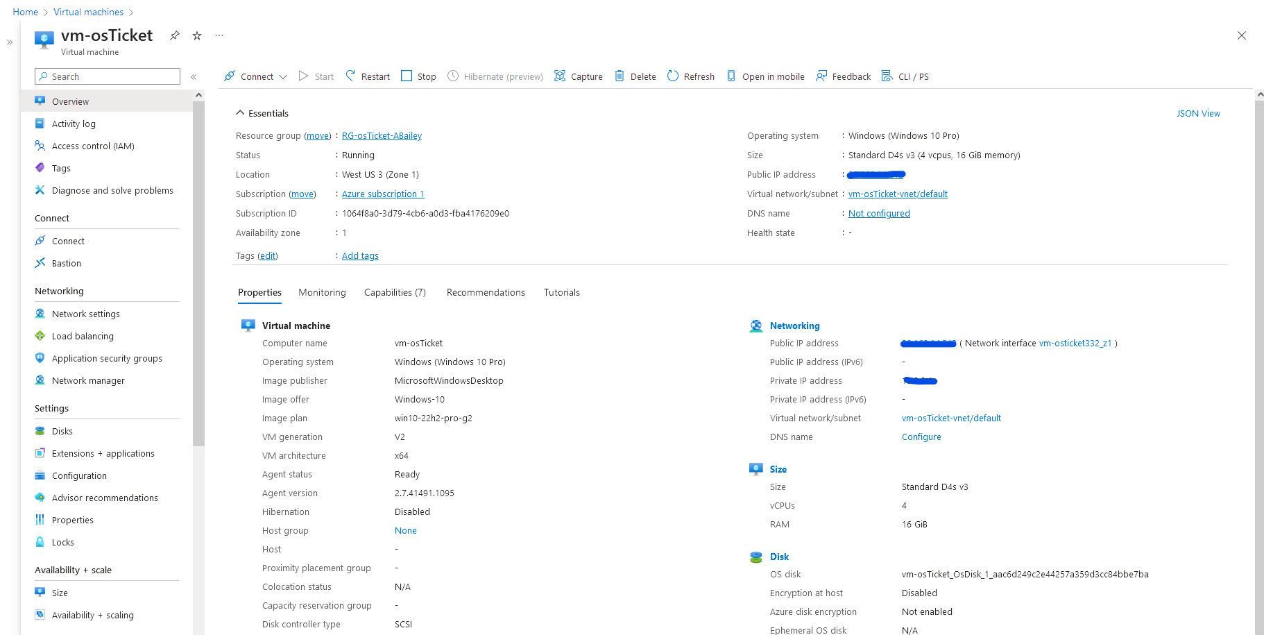Move the resource group link
Image resolution: width=1264 pixels, height=635 pixels.
click(x=318, y=136)
